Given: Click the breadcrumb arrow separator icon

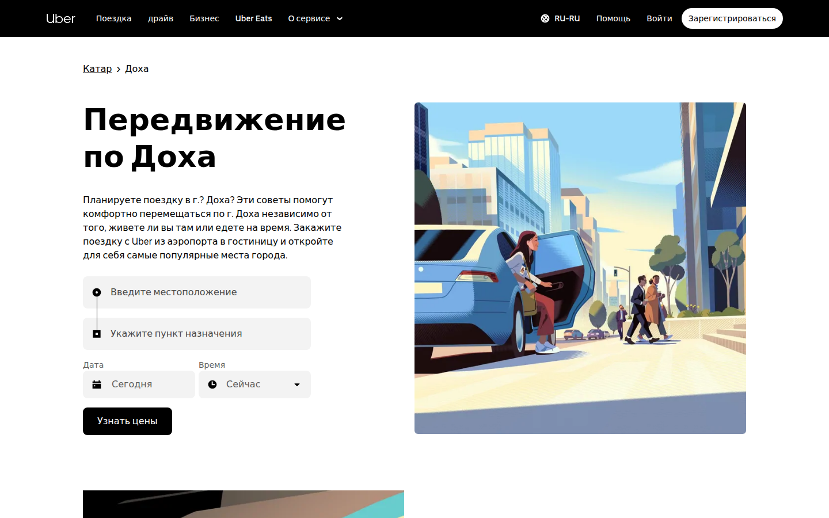Looking at the screenshot, I should [119, 69].
